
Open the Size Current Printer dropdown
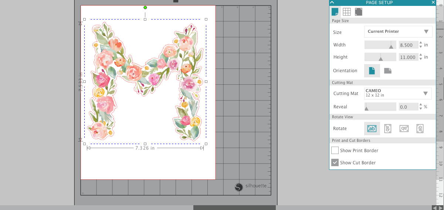[398, 32]
